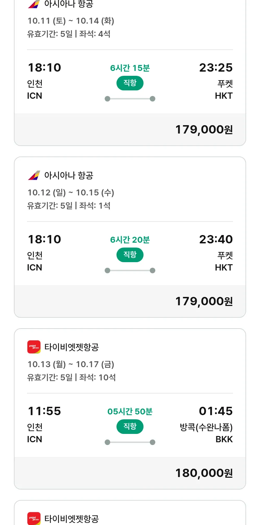260x525 pixels.
Task: Tap the Asiana logo on the 10.11 flight
Action: coord(34,4)
